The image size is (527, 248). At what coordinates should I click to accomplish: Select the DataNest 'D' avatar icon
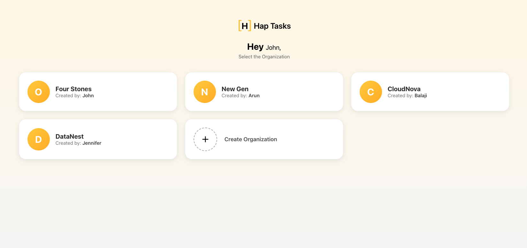39,139
